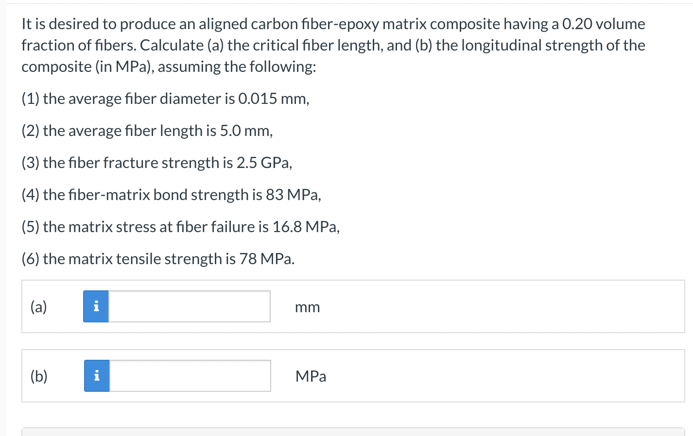Click the info tooltip icon for the MPa field
The image size is (693, 436).
coord(96,375)
